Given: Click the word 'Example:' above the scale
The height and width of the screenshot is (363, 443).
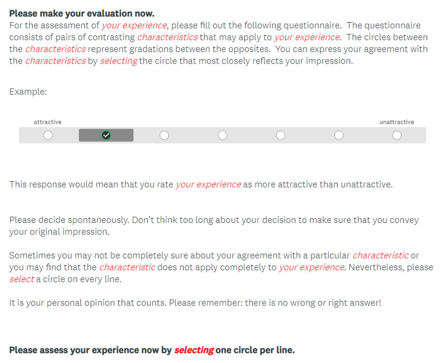Looking at the screenshot, I should click(28, 91).
